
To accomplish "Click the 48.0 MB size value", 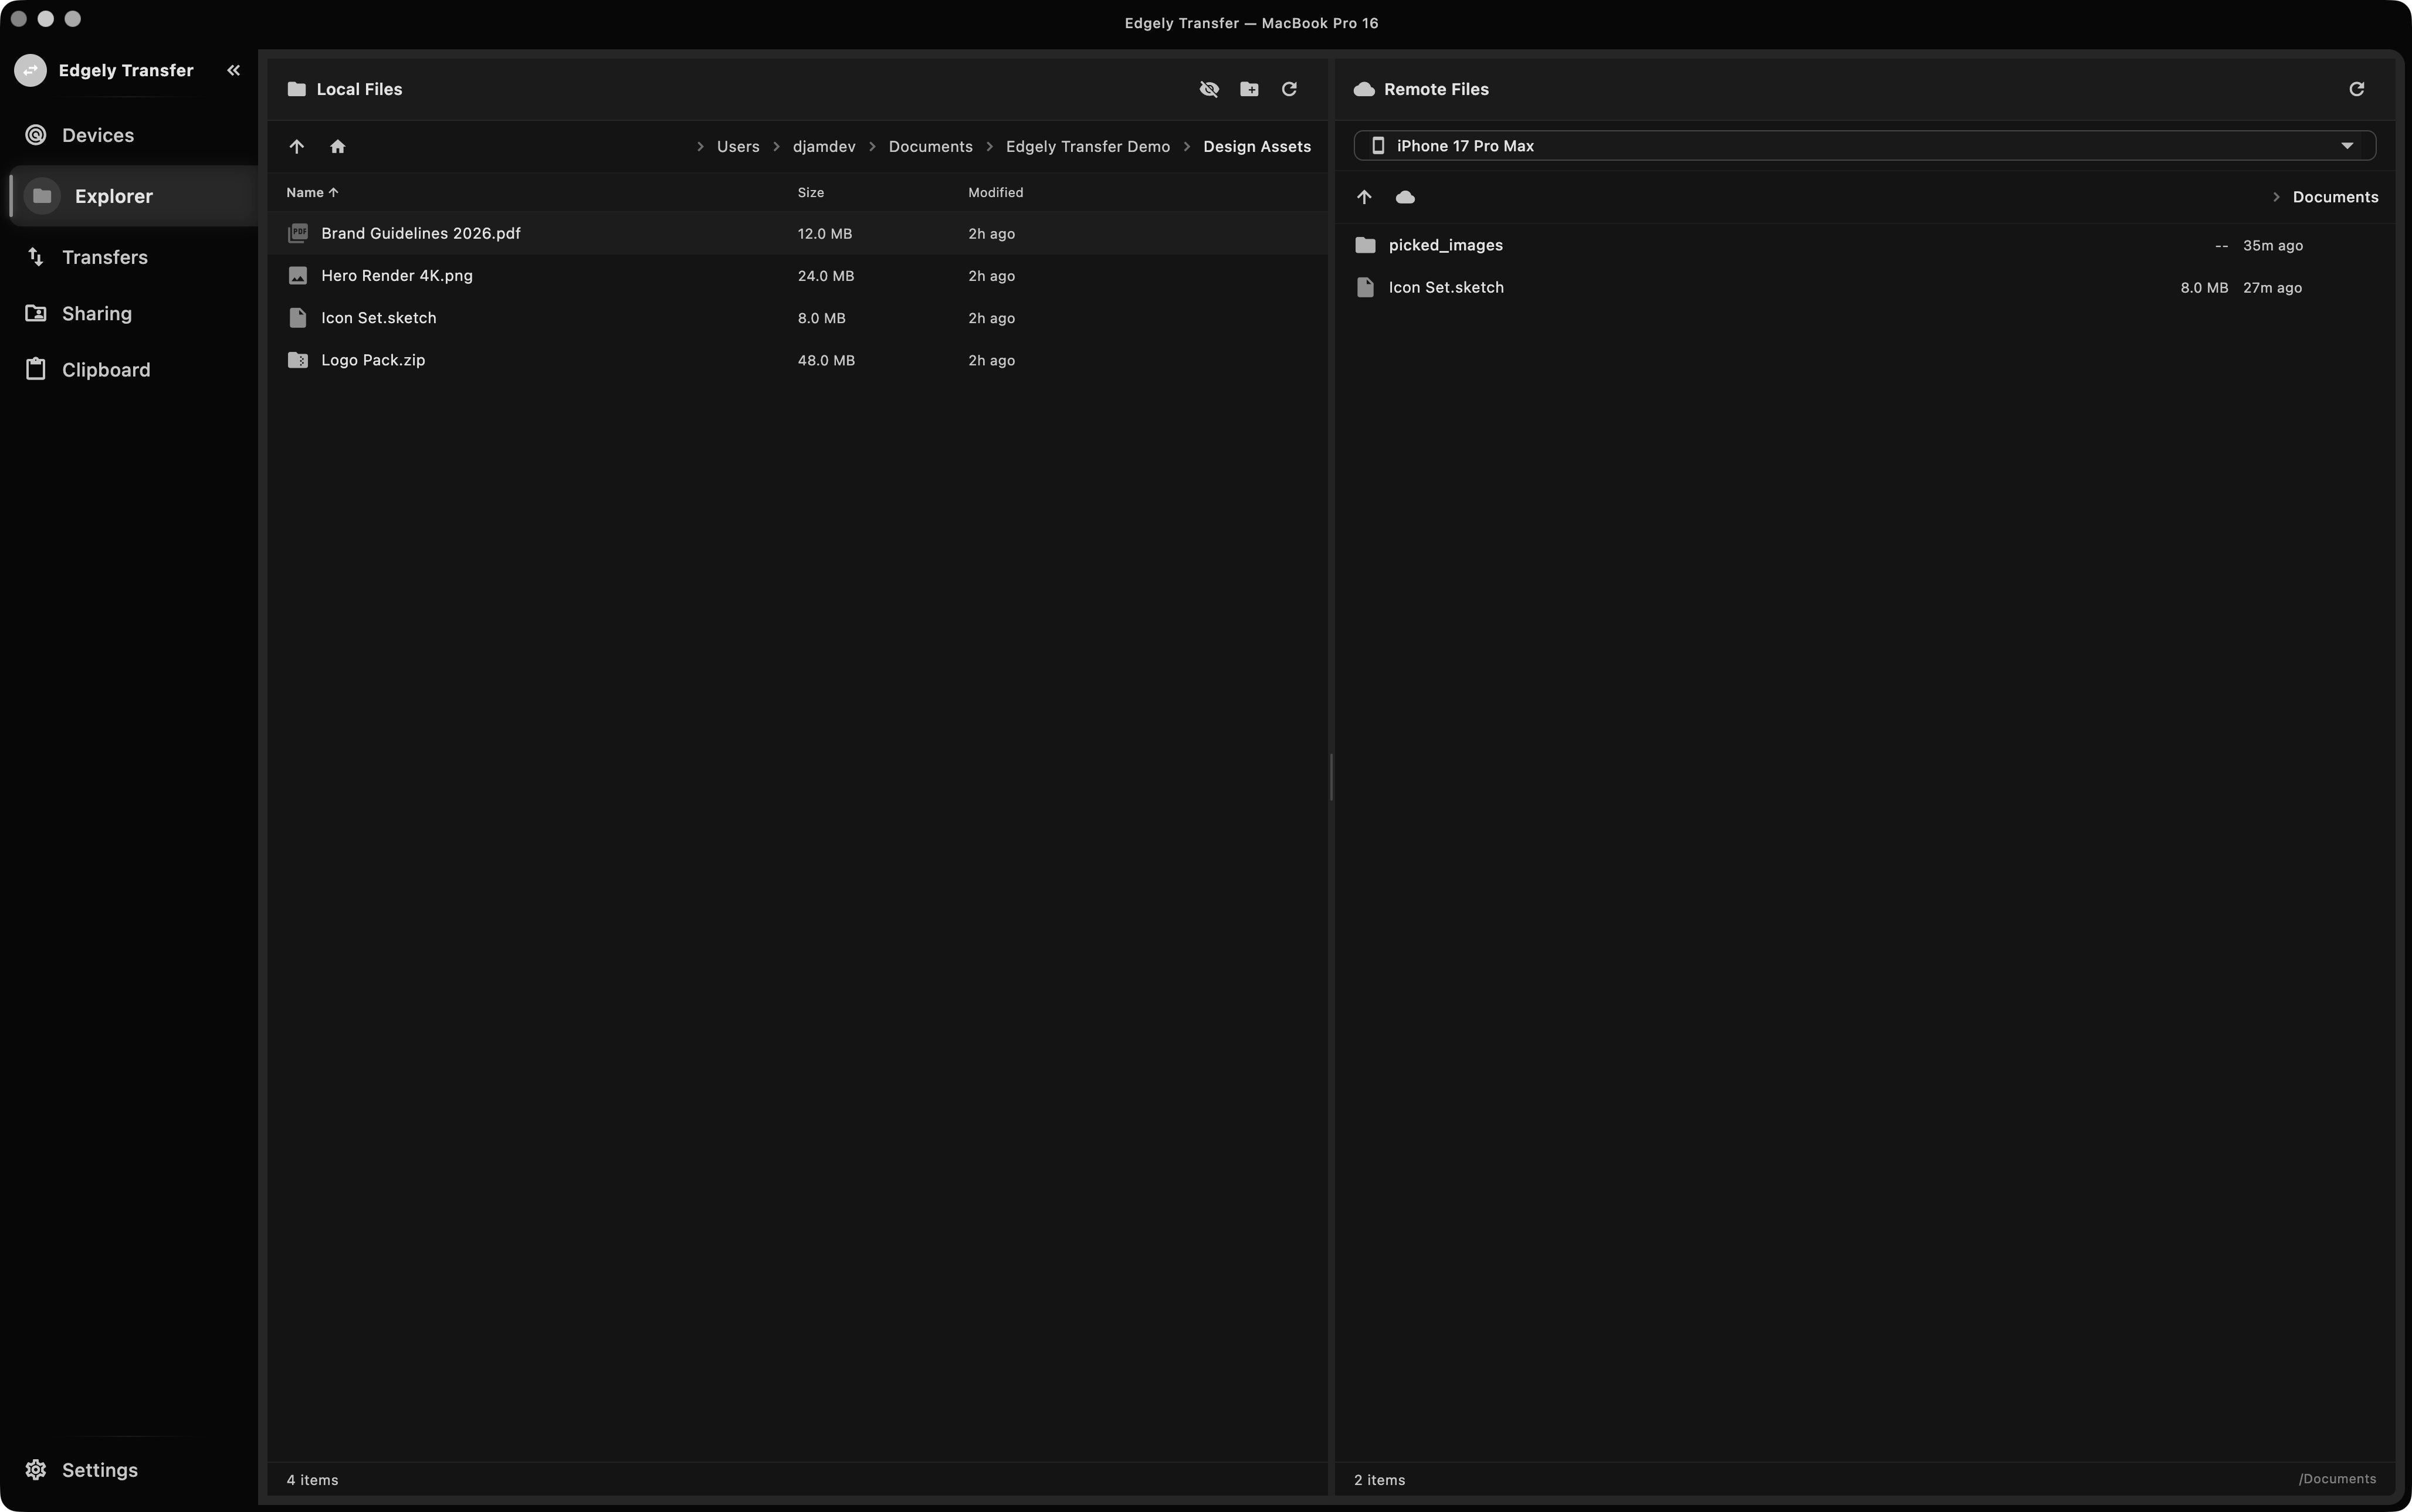I will [x=826, y=360].
